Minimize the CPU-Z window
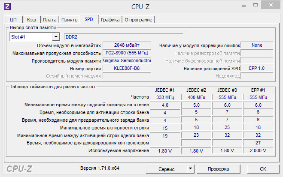The width and height of the screenshot is (283, 177). click(x=244, y=6)
